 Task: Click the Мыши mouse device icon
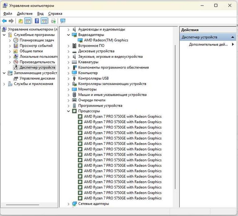(74, 95)
